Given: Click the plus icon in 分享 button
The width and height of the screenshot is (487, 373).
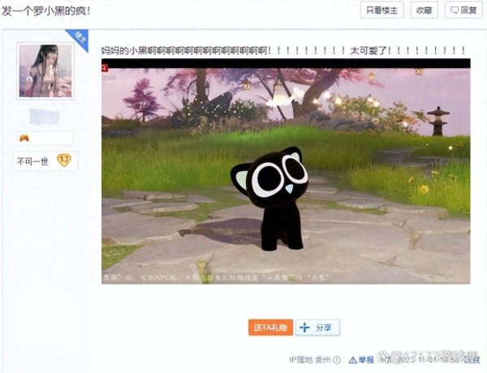Looking at the screenshot, I should tap(304, 328).
